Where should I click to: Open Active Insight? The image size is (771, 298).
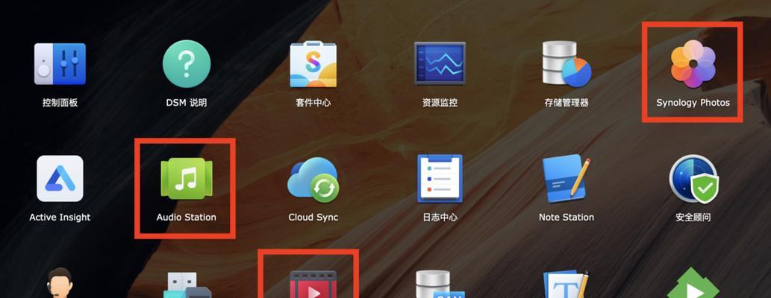click(x=60, y=178)
